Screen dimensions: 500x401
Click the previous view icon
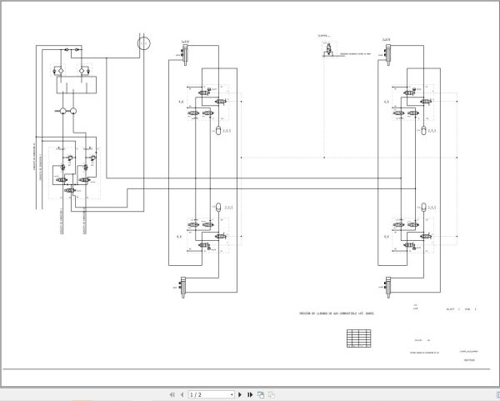pyautogui.click(x=261, y=394)
